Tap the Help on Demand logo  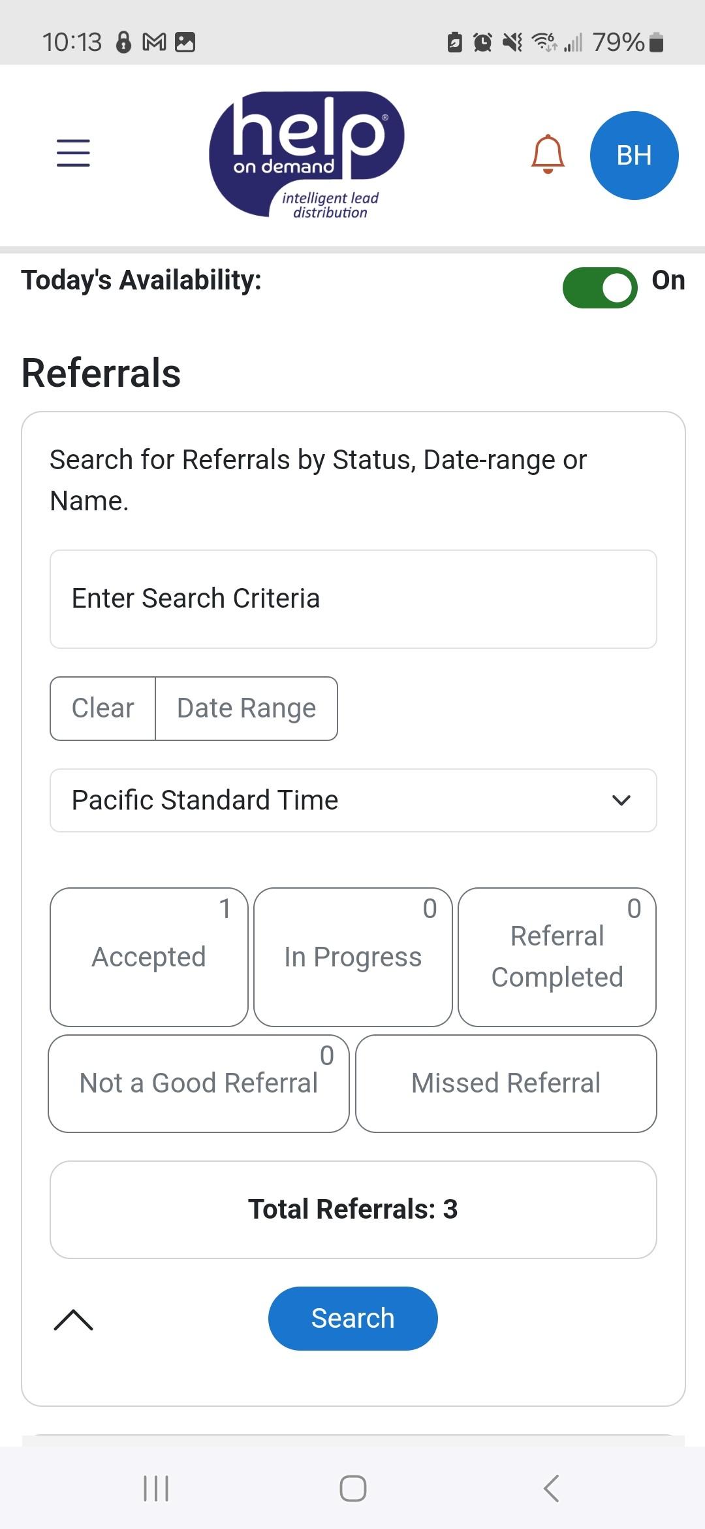307,155
